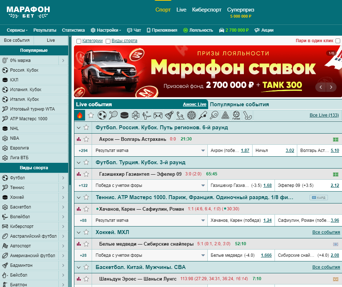Filter live events by billiards pyramid icon
Screen dimensions: 342x287
225,115
